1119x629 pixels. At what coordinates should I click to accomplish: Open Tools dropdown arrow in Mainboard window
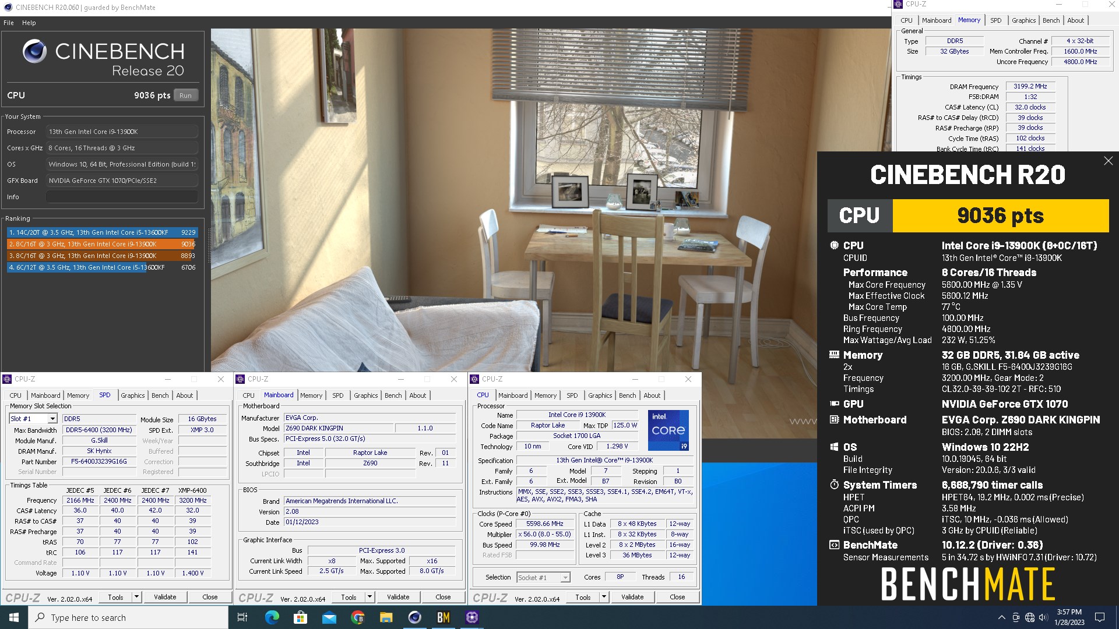click(x=370, y=597)
